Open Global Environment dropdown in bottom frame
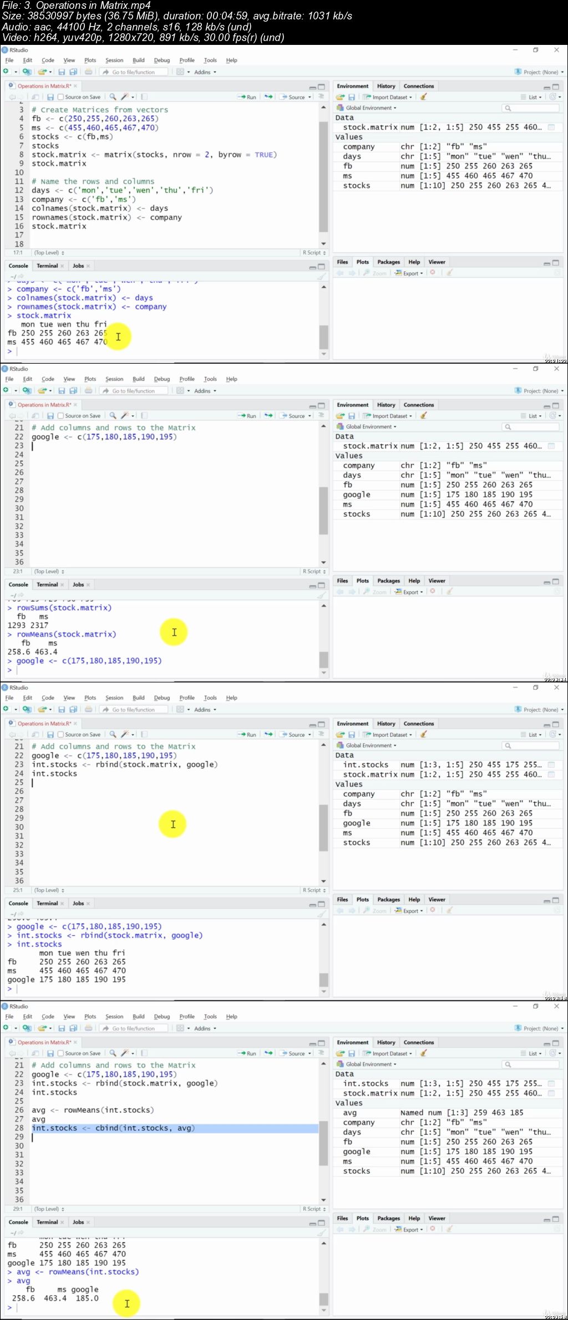Viewport: 568px width, 1320px height. point(367,1064)
